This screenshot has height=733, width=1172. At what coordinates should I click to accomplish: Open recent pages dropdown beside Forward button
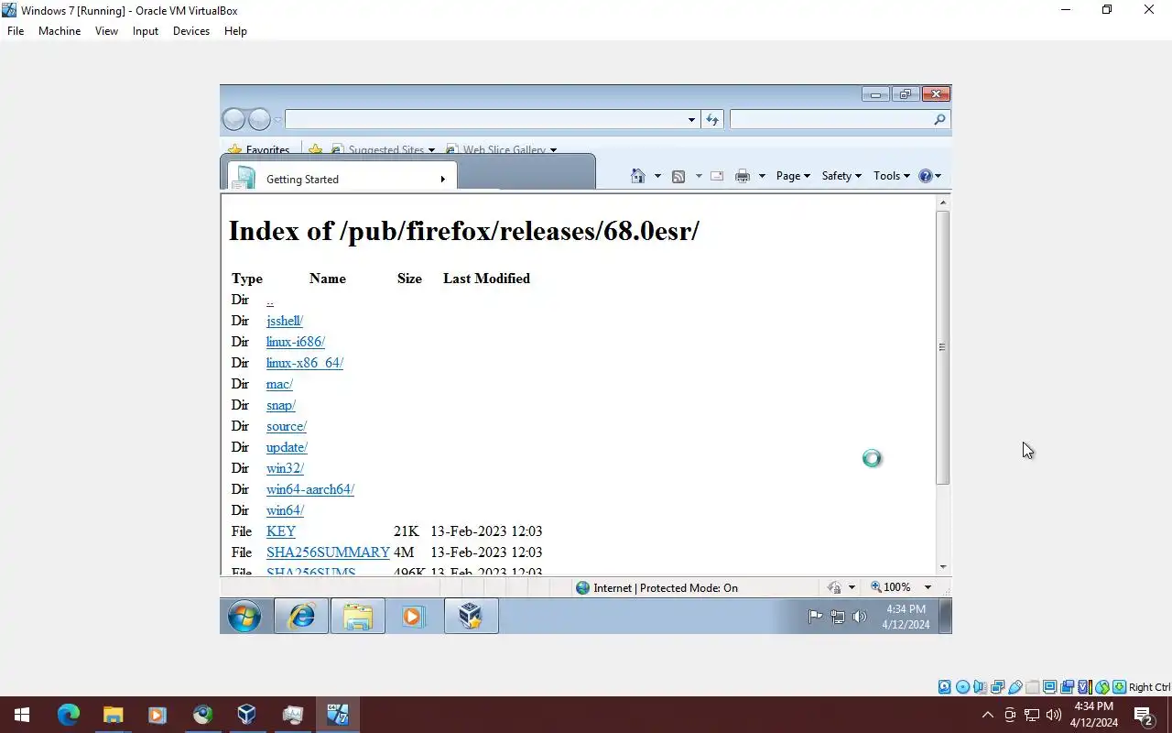[277, 120]
